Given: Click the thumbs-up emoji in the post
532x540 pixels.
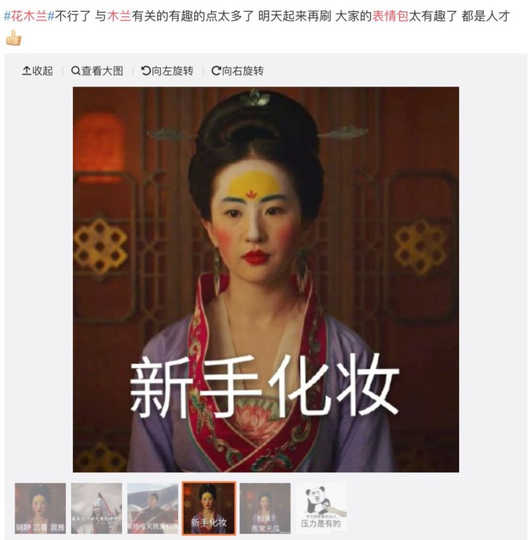Looking at the screenshot, I should click(14, 38).
